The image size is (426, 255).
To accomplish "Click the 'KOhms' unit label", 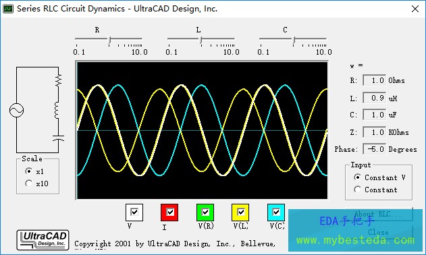I will pyautogui.click(x=398, y=132).
